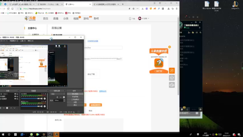Open second mixer channel gear settings
This screenshot has height=137, width=243.
click(45, 106)
